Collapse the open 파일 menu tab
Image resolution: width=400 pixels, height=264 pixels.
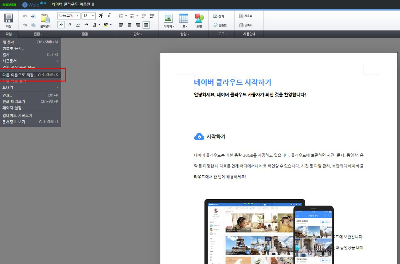(10, 34)
